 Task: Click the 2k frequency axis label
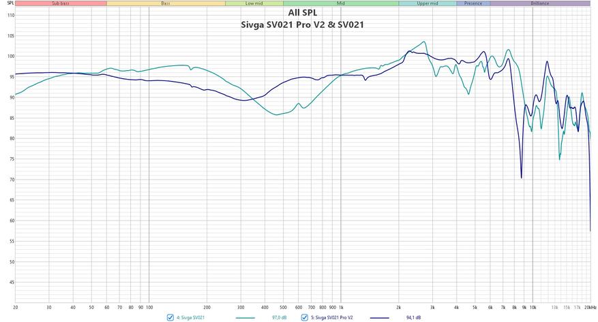pos(398,307)
